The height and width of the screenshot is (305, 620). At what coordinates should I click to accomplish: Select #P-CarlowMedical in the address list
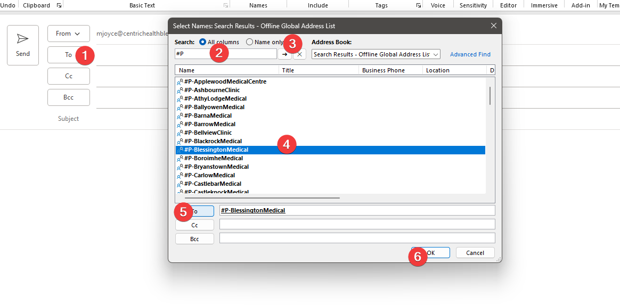[209, 175]
